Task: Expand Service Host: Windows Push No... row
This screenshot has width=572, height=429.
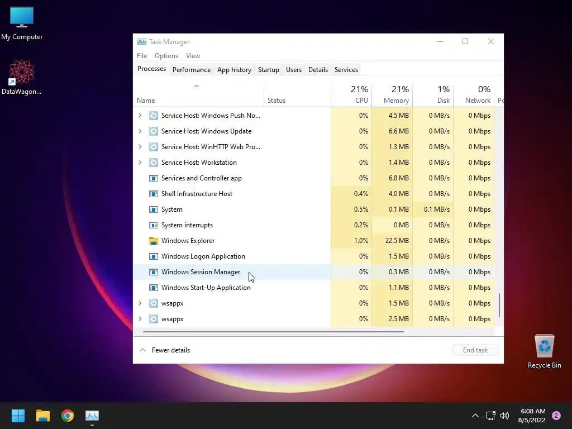Action: 140,115
